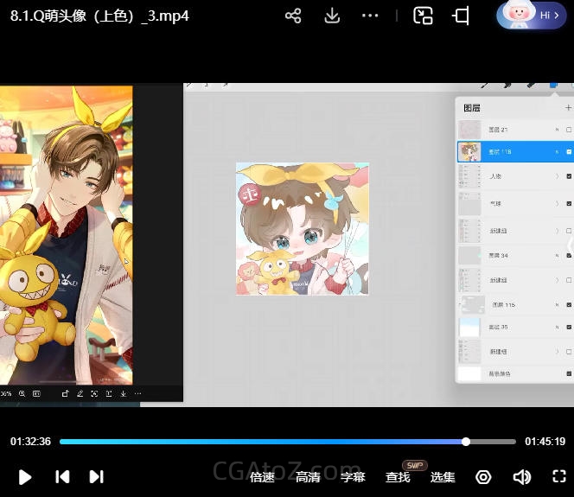This screenshot has height=497, width=574.
Task: Open the more options ellipsis menu
Action: [370, 16]
